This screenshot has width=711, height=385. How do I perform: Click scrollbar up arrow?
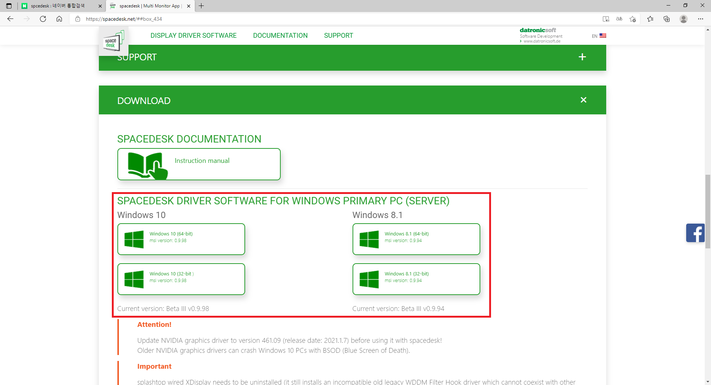[708, 29]
